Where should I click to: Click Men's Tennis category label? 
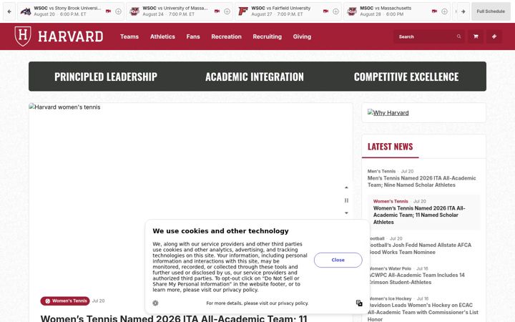[381, 171]
